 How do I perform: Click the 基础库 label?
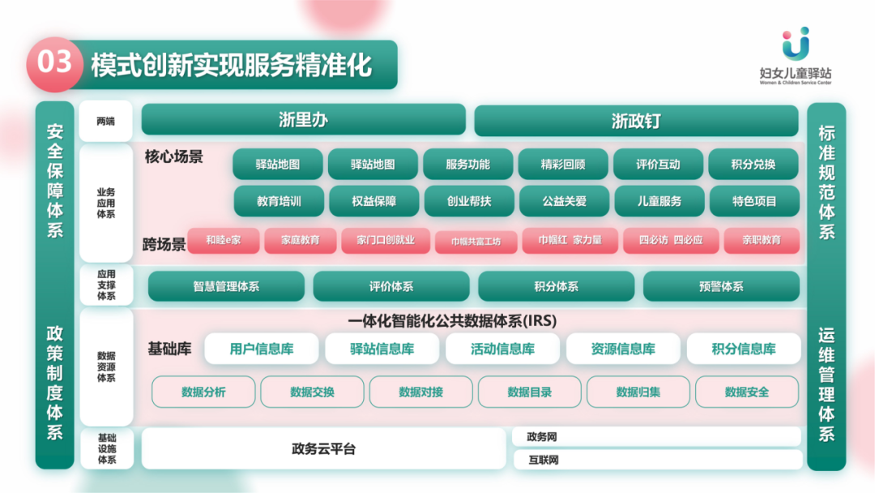pos(169,349)
